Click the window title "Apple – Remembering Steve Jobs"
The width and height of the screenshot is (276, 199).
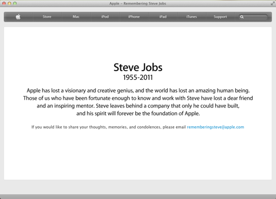click(137, 3)
